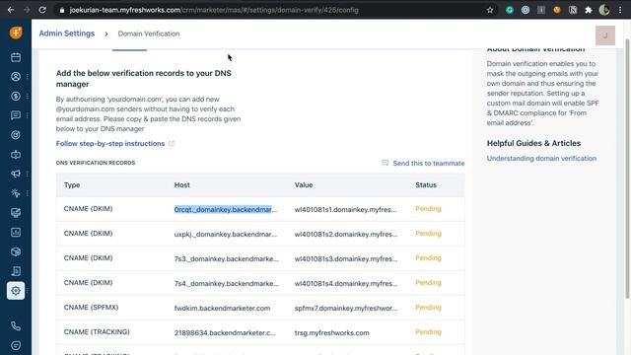The width and height of the screenshot is (631, 355).
Task: Click the gray square extension icon
Action: (x=541, y=10)
